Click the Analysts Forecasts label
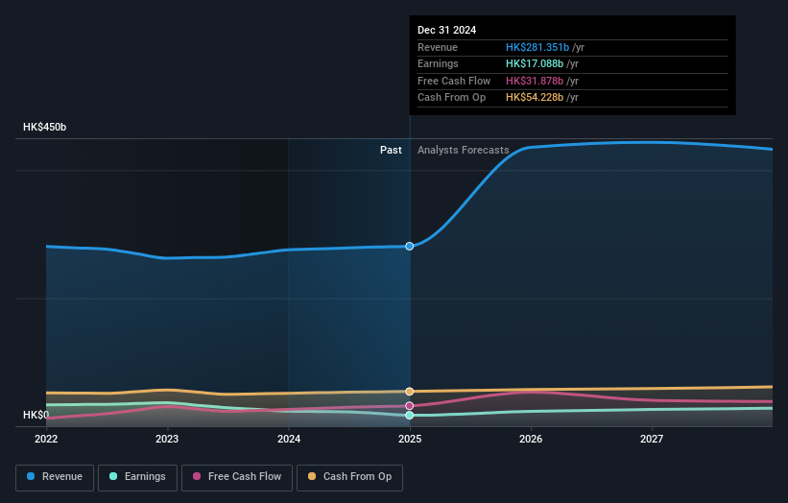788x503 pixels. point(464,151)
